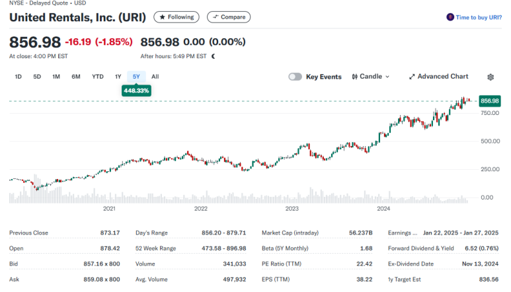Click the EPS (TTM) value 38.22

(364, 279)
